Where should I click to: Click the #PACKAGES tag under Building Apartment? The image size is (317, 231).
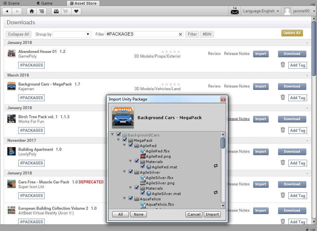(x=31, y=163)
